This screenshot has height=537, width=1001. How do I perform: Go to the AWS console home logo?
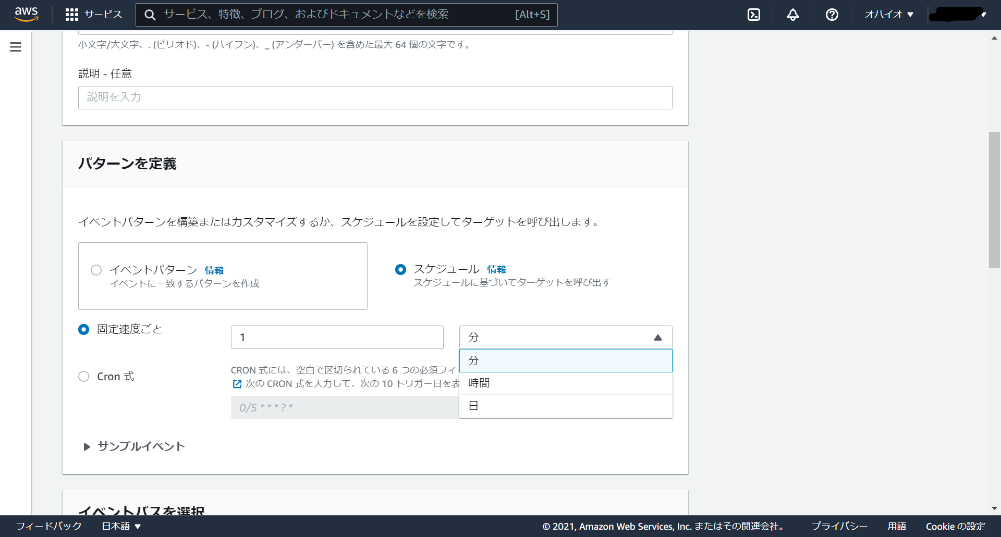(x=26, y=14)
